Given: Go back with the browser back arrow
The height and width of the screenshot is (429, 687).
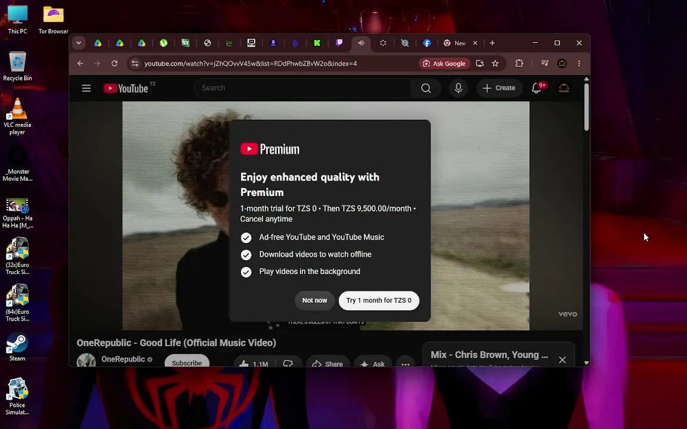Looking at the screenshot, I should click(x=80, y=64).
